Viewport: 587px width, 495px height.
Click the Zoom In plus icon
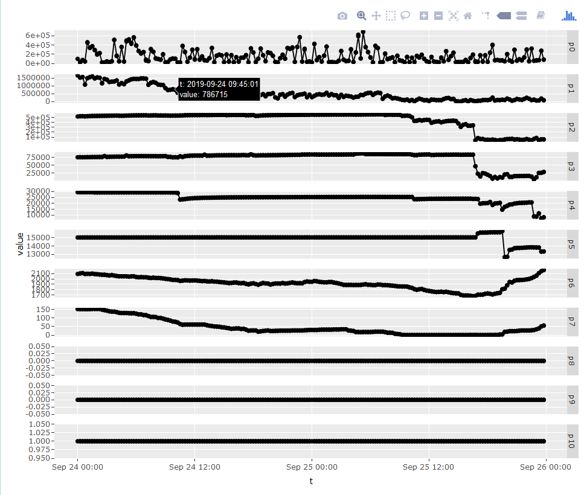pyautogui.click(x=423, y=16)
